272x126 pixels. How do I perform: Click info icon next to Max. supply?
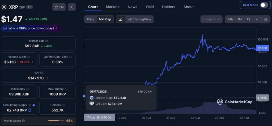(x=66, y=89)
